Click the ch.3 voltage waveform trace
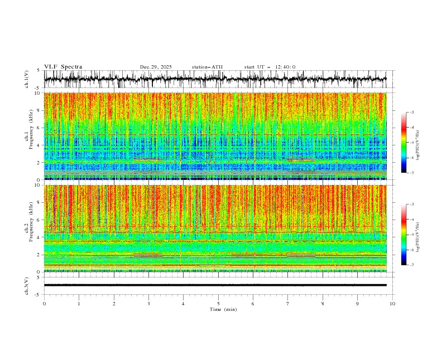 [215, 285]
